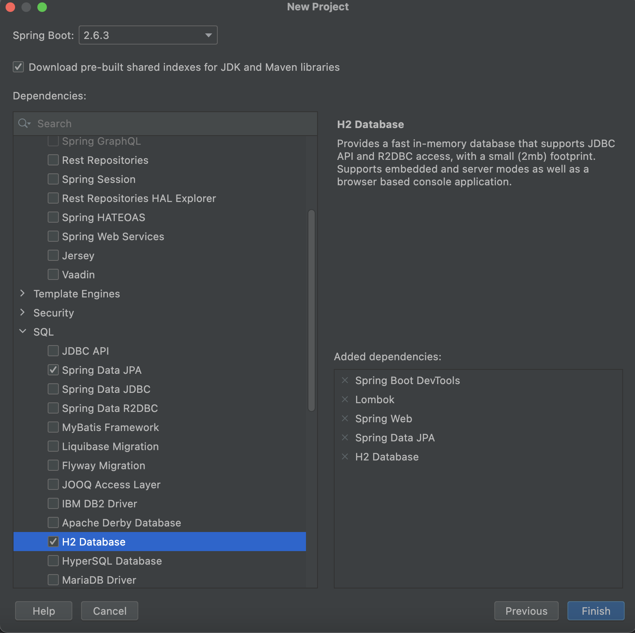This screenshot has width=635, height=633.
Task: Check the MariaDB Driver checkbox
Action: pyautogui.click(x=53, y=580)
